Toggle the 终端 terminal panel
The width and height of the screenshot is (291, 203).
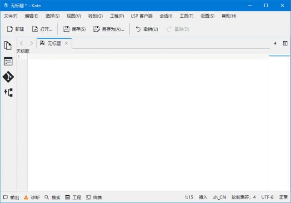[x=94, y=198]
